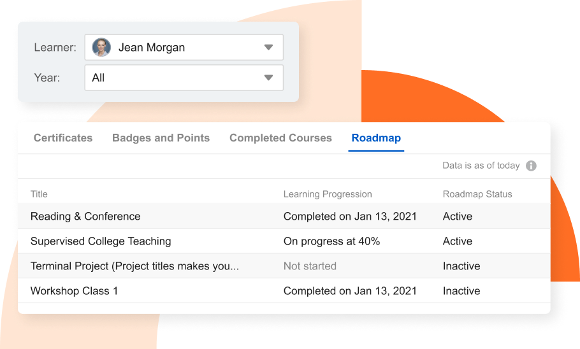Viewport: 580px width, 349px height.
Task: Click the Learning Progression column header
Action: [328, 194]
